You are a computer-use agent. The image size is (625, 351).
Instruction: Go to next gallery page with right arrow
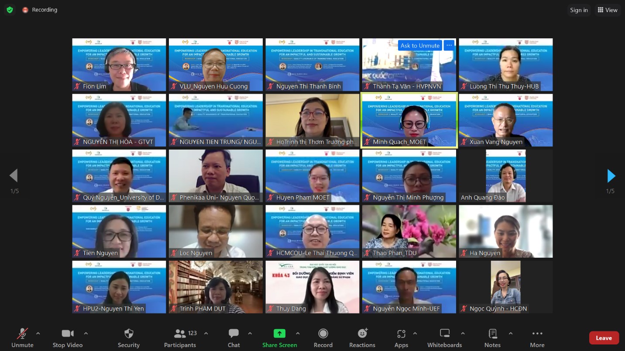[x=611, y=176]
